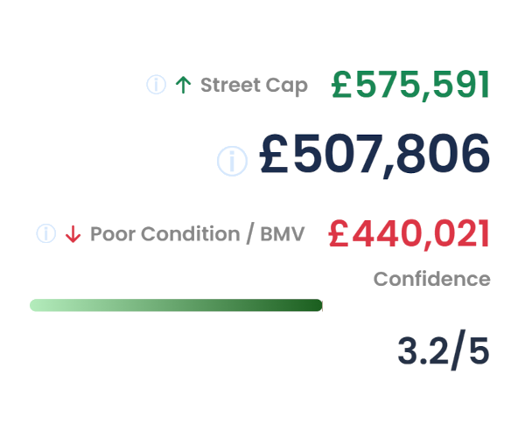
Task: Select the Street Cap label
Action: pyautogui.click(x=254, y=85)
